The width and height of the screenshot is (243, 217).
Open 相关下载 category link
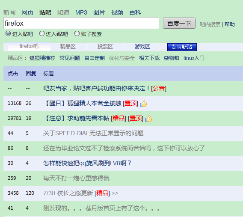(x=149, y=58)
